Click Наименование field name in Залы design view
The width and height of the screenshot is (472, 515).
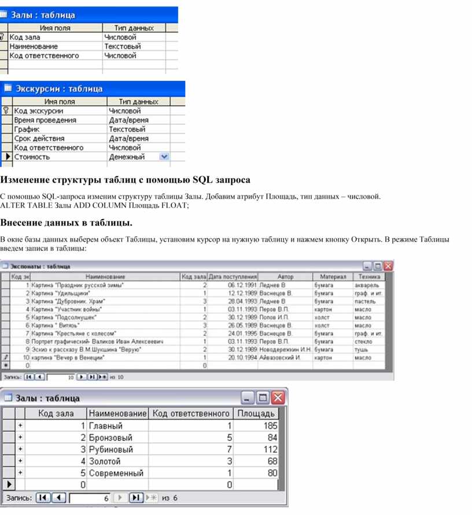tap(55, 46)
